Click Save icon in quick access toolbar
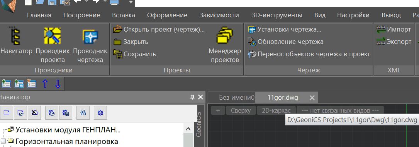419x147 pixels. tap(53, 2)
